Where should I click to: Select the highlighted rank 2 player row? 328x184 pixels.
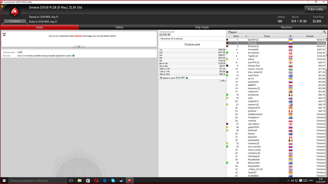pyautogui.click(x=276, y=43)
